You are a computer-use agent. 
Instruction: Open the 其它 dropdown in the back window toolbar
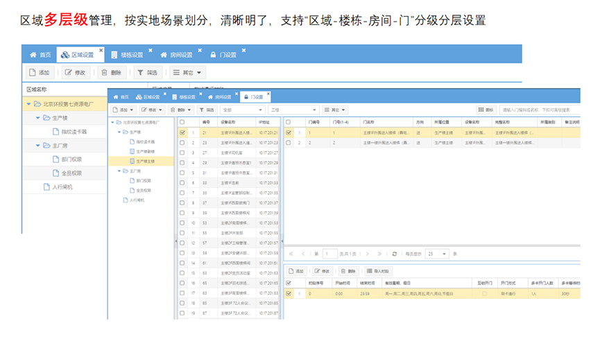[188, 72]
